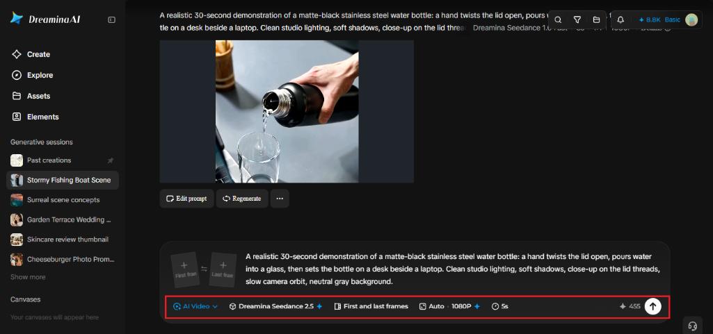Open the three-dot more options menu

pos(280,199)
